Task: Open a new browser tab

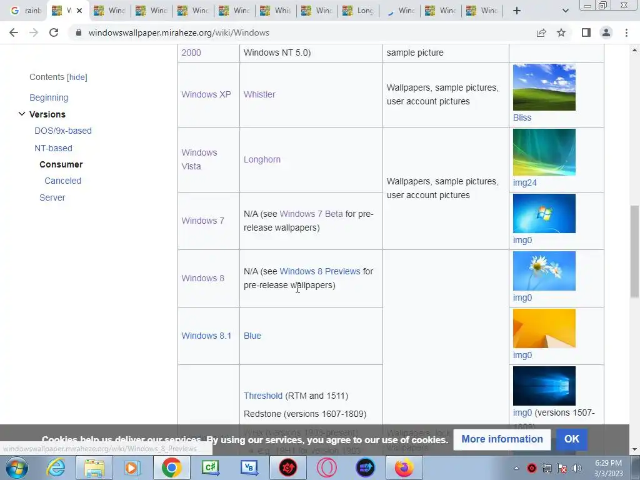Action: pos(517,11)
